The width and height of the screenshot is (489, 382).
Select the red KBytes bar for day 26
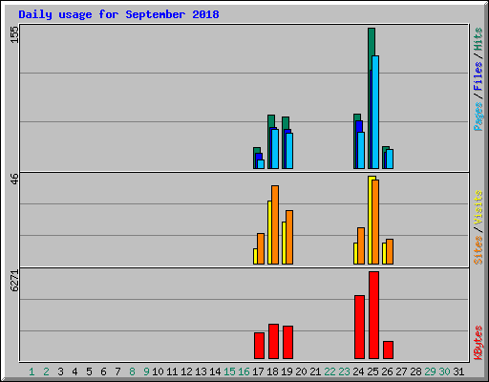coord(388,350)
